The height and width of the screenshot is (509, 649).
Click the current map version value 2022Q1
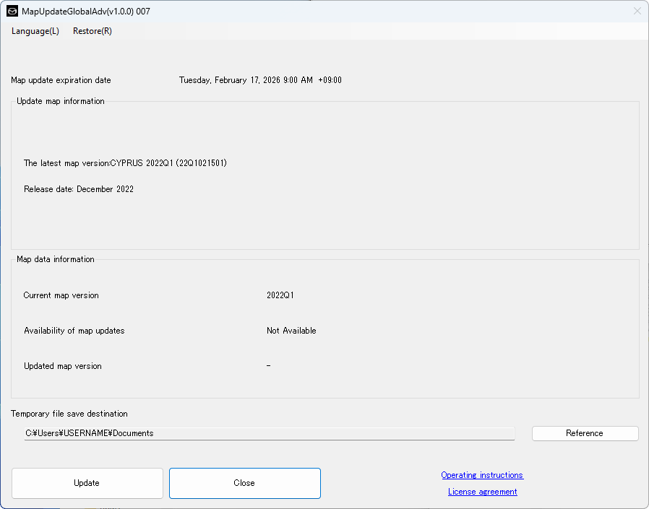280,295
